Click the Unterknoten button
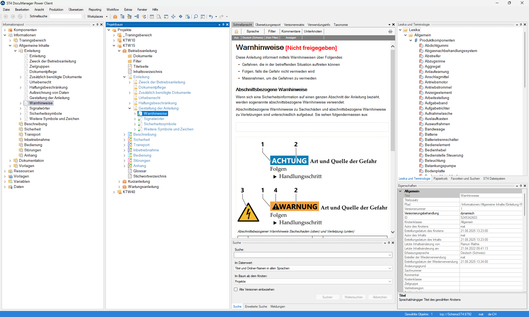Viewport: 529px width, 317px height. point(313,31)
